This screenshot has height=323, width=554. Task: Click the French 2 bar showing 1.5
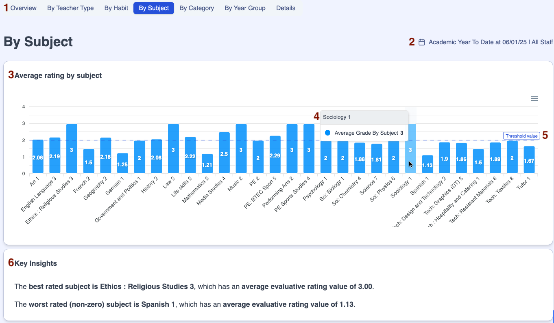click(x=89, y=161)
